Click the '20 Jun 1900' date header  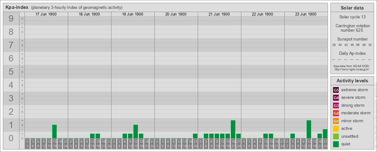click(176, 14)
